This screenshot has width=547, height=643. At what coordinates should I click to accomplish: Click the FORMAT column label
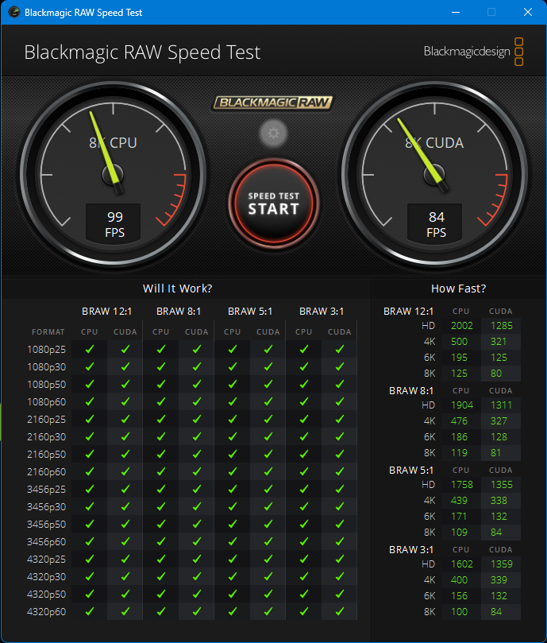48,331
